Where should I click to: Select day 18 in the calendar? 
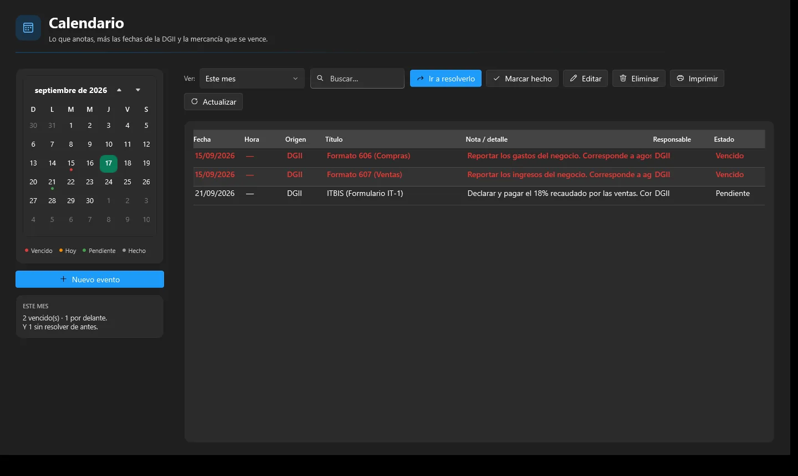[x=127, y=163]
